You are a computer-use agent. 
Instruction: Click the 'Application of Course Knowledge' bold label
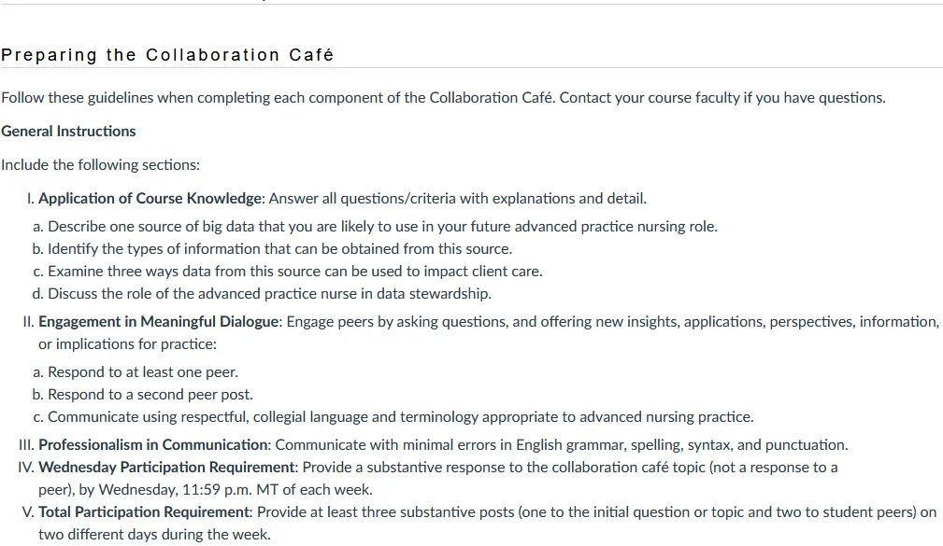(x=150, y=198)
